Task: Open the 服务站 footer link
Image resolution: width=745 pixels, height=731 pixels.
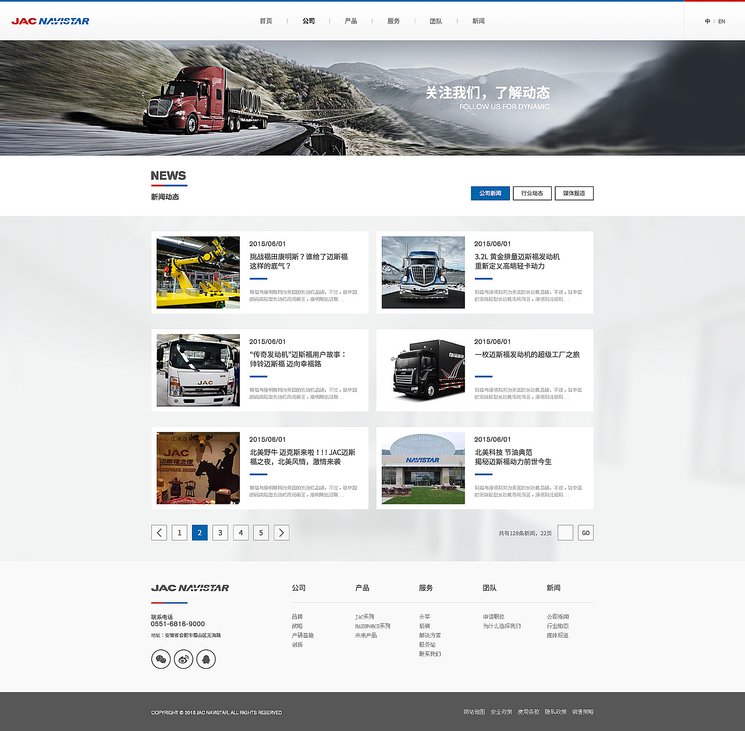Action: (x=427, y=645)
